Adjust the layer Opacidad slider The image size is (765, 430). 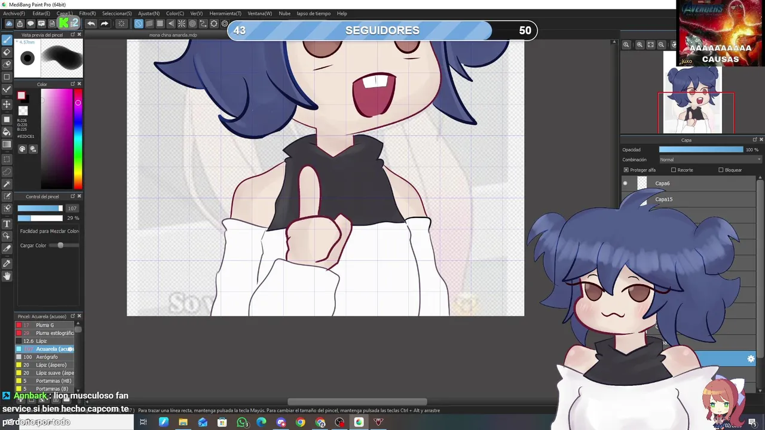pyautogui.click(x=701, y=149)
